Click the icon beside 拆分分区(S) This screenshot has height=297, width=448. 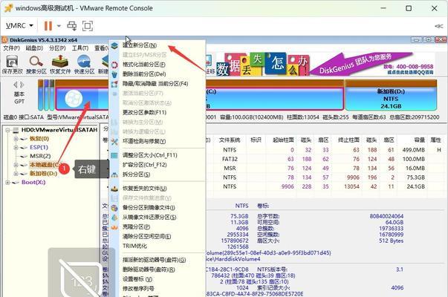tap(114, 174)
